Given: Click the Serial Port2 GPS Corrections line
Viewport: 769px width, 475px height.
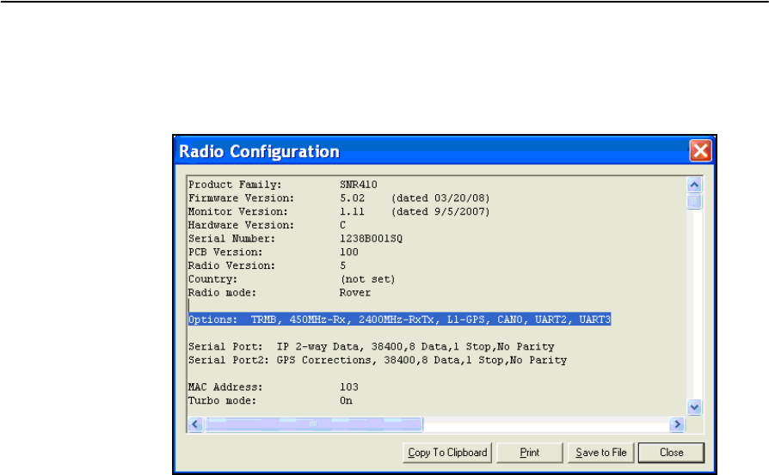Looking at the screenshot, I should [x=377, y=360].
